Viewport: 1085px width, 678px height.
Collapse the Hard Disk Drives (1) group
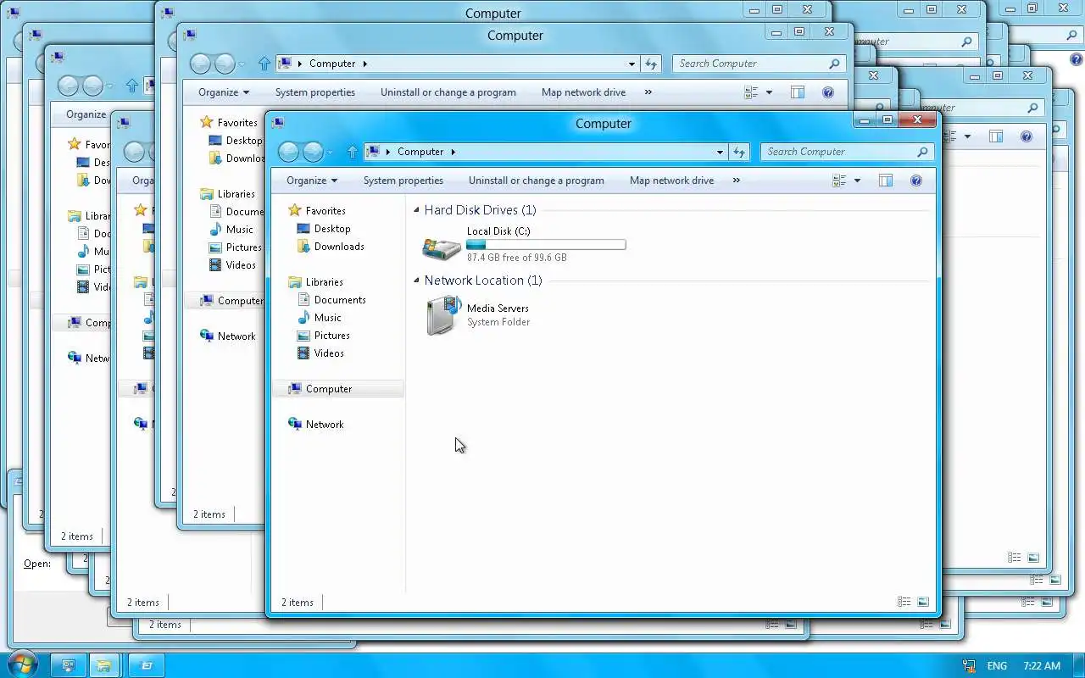[x=416, y=209]
